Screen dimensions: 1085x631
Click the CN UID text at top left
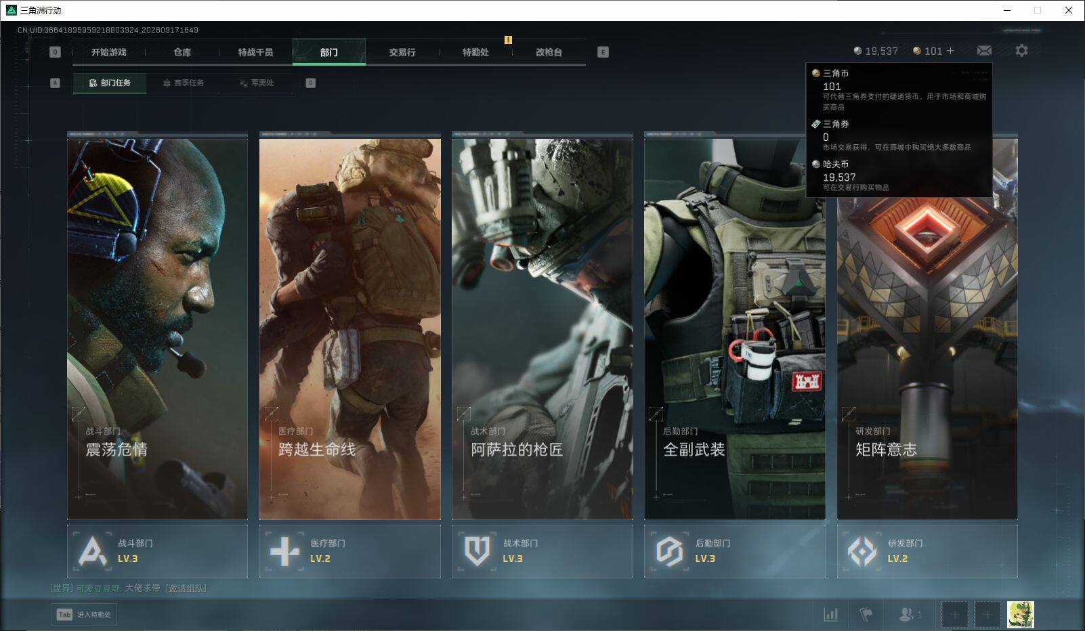point(108,30)
